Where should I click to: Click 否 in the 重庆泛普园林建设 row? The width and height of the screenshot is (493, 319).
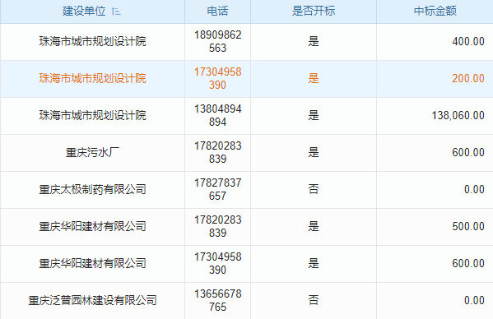314,301
